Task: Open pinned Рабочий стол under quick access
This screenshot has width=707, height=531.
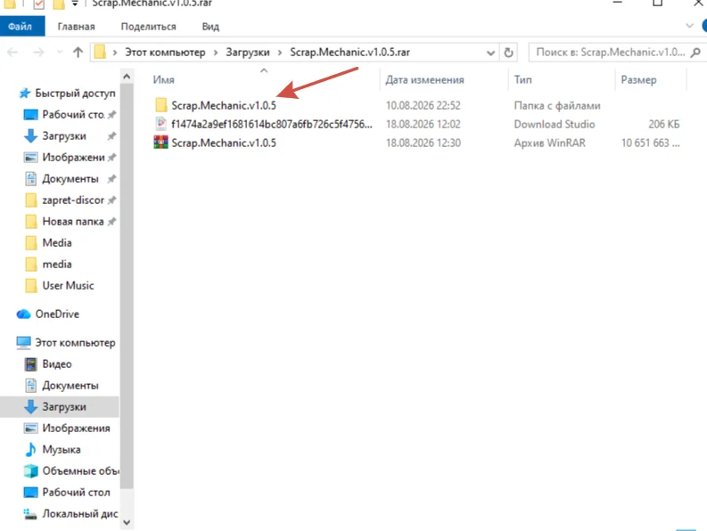Action: coord(73,115)
